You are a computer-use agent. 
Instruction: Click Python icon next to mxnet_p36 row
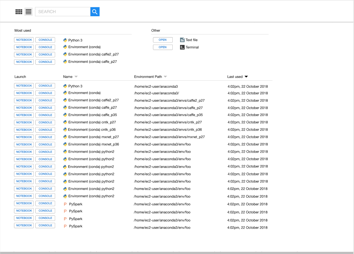click(x=65, y=144)
